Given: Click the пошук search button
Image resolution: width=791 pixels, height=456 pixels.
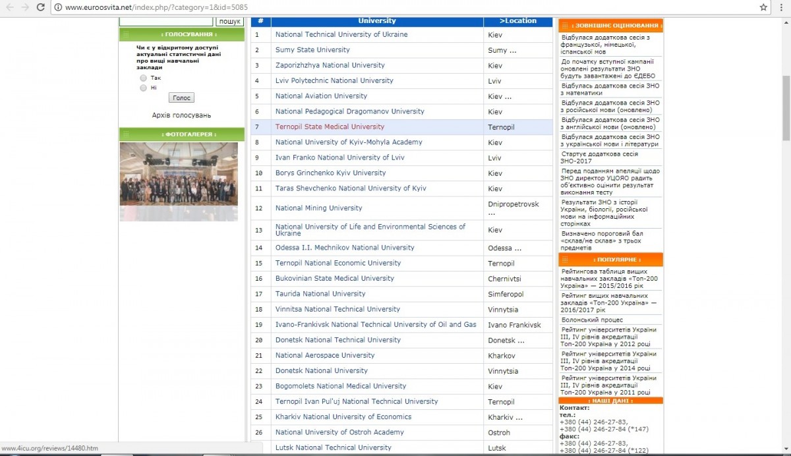Looking at the screenshot, I should (x=229, y=22).
